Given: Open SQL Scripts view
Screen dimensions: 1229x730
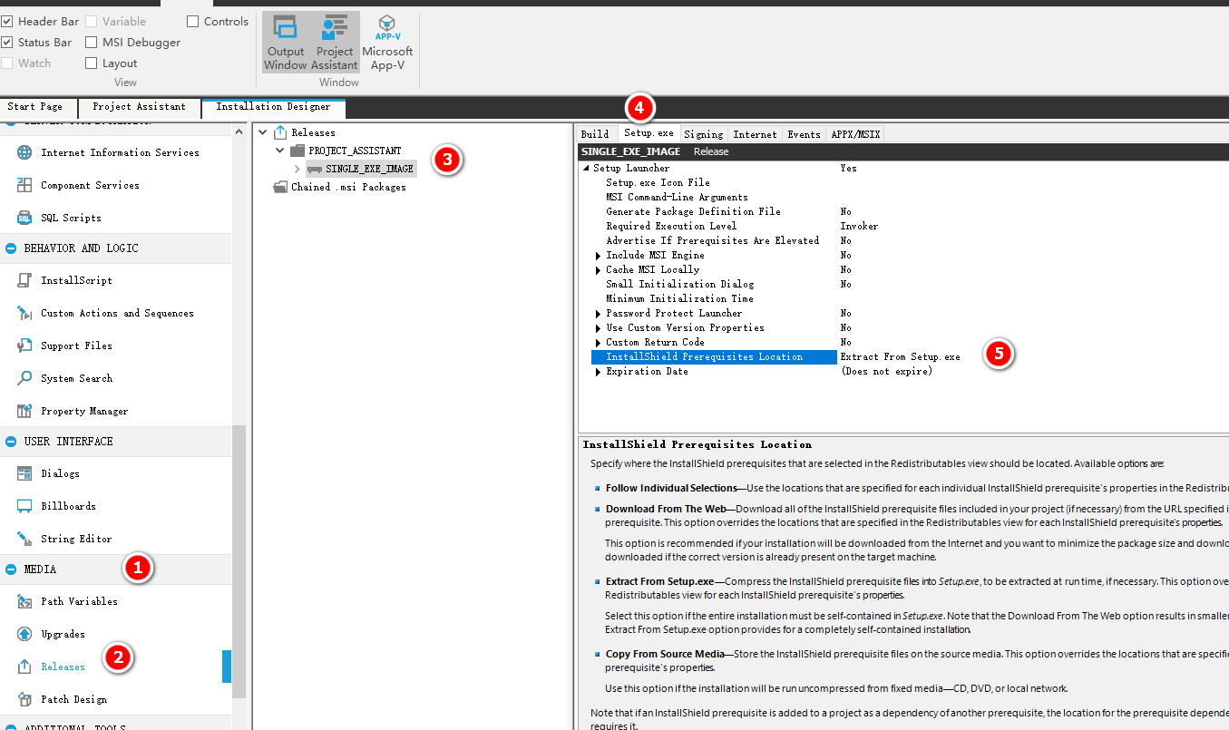Looking at the screenshot, I should tap(71, 218).
